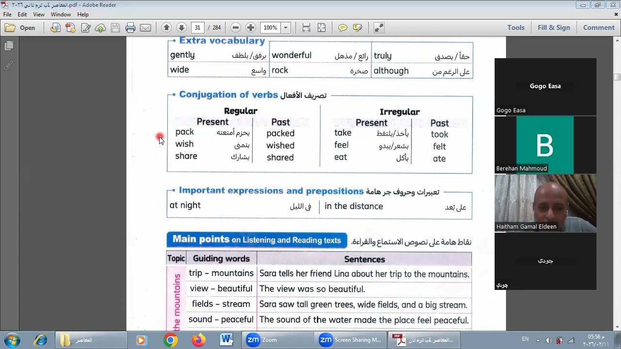
Task: Add a sticky note comment
Action: (x=343, y=28)
